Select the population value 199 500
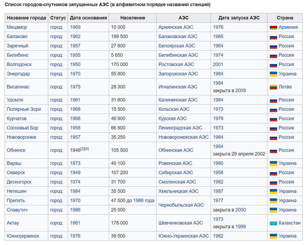 click(119, 36)
